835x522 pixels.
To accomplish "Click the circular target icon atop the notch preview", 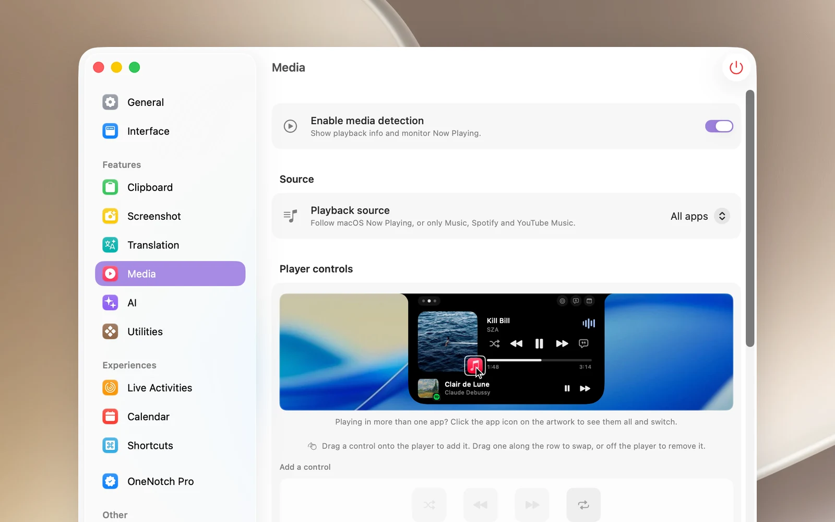I will (x=562, y=301).
